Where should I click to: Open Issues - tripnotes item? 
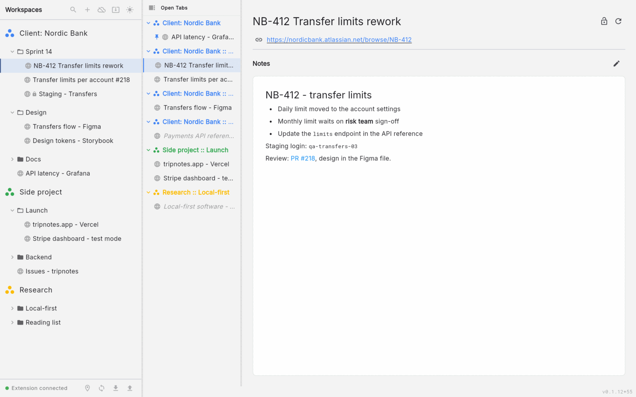click(x=71, y=271)
